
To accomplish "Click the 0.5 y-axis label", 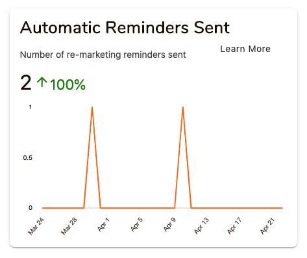I will (28, 158).
